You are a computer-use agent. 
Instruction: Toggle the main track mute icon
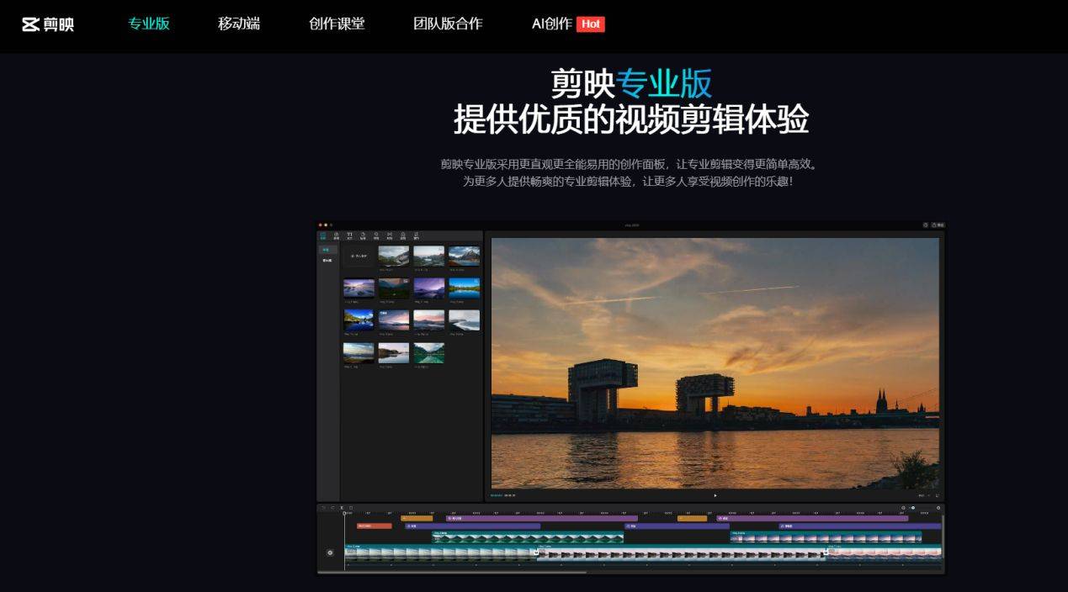330,552
